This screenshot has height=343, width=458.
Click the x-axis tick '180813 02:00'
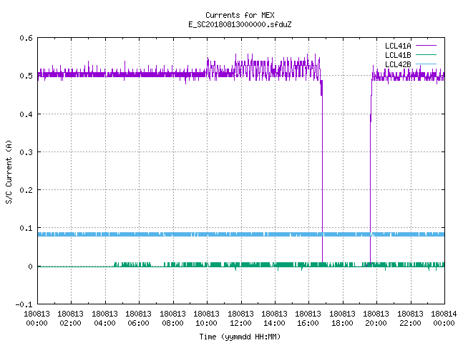(71, 318)
